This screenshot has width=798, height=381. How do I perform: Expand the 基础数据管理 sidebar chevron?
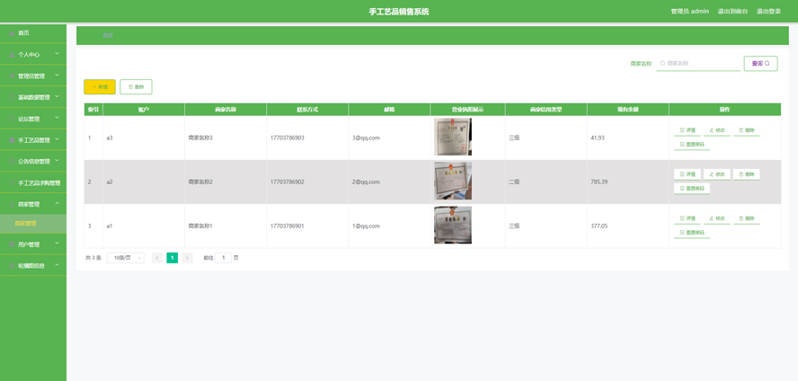[57, 97]
